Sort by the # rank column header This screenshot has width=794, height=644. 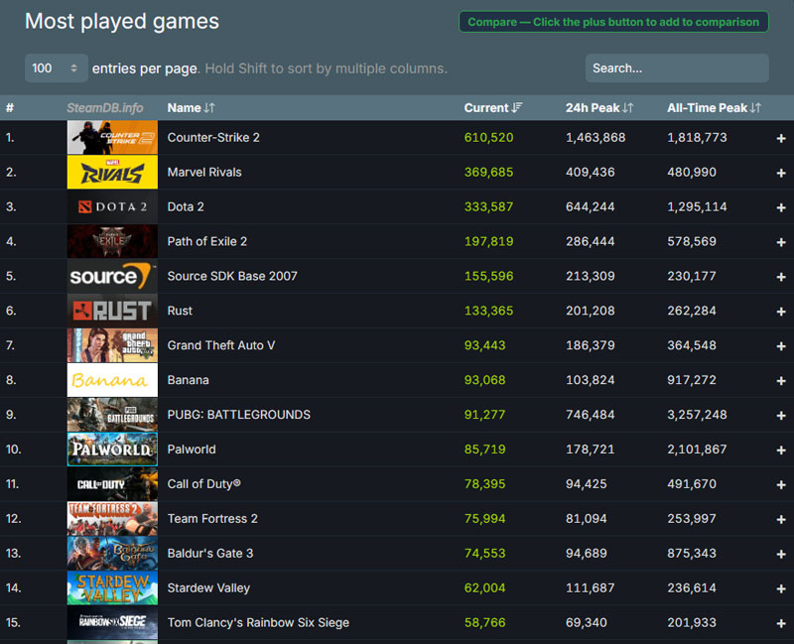point(10,108)
